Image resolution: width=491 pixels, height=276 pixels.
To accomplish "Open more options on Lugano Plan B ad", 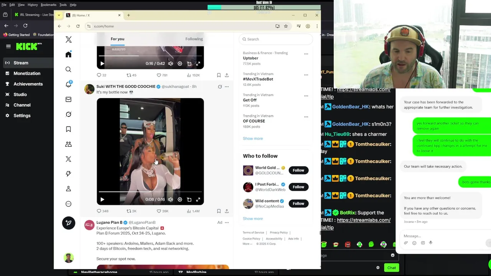I will pos(227,222).
